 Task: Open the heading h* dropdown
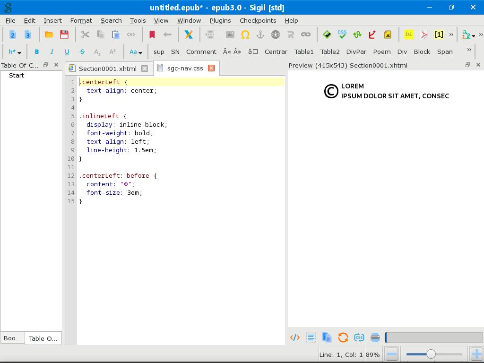tap(15, 52)
